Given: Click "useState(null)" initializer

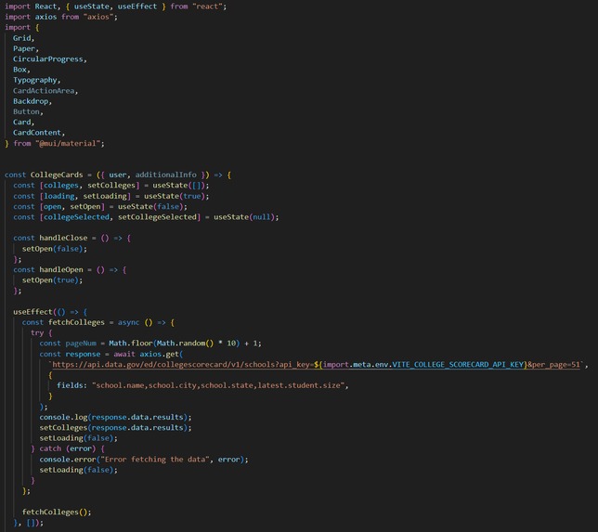Looking at the screenshot, I should point(244,217).
